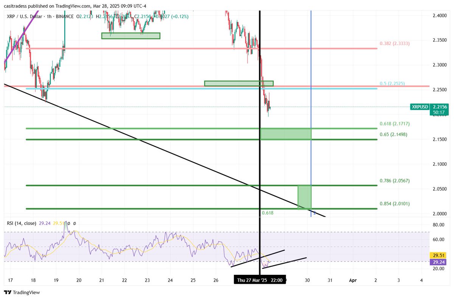Select the green box between 0.786 and 0.854 levels
This screenshot has height=299, width=454.
tap(305, 197)
